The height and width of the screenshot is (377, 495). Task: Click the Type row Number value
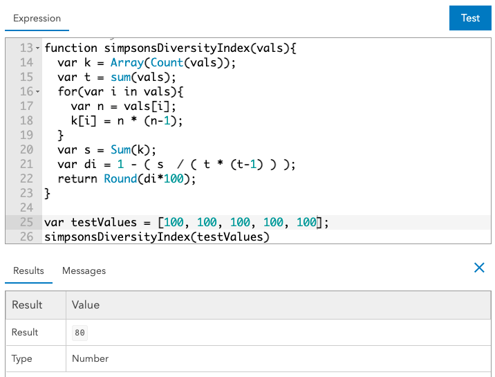click(91, 358)
